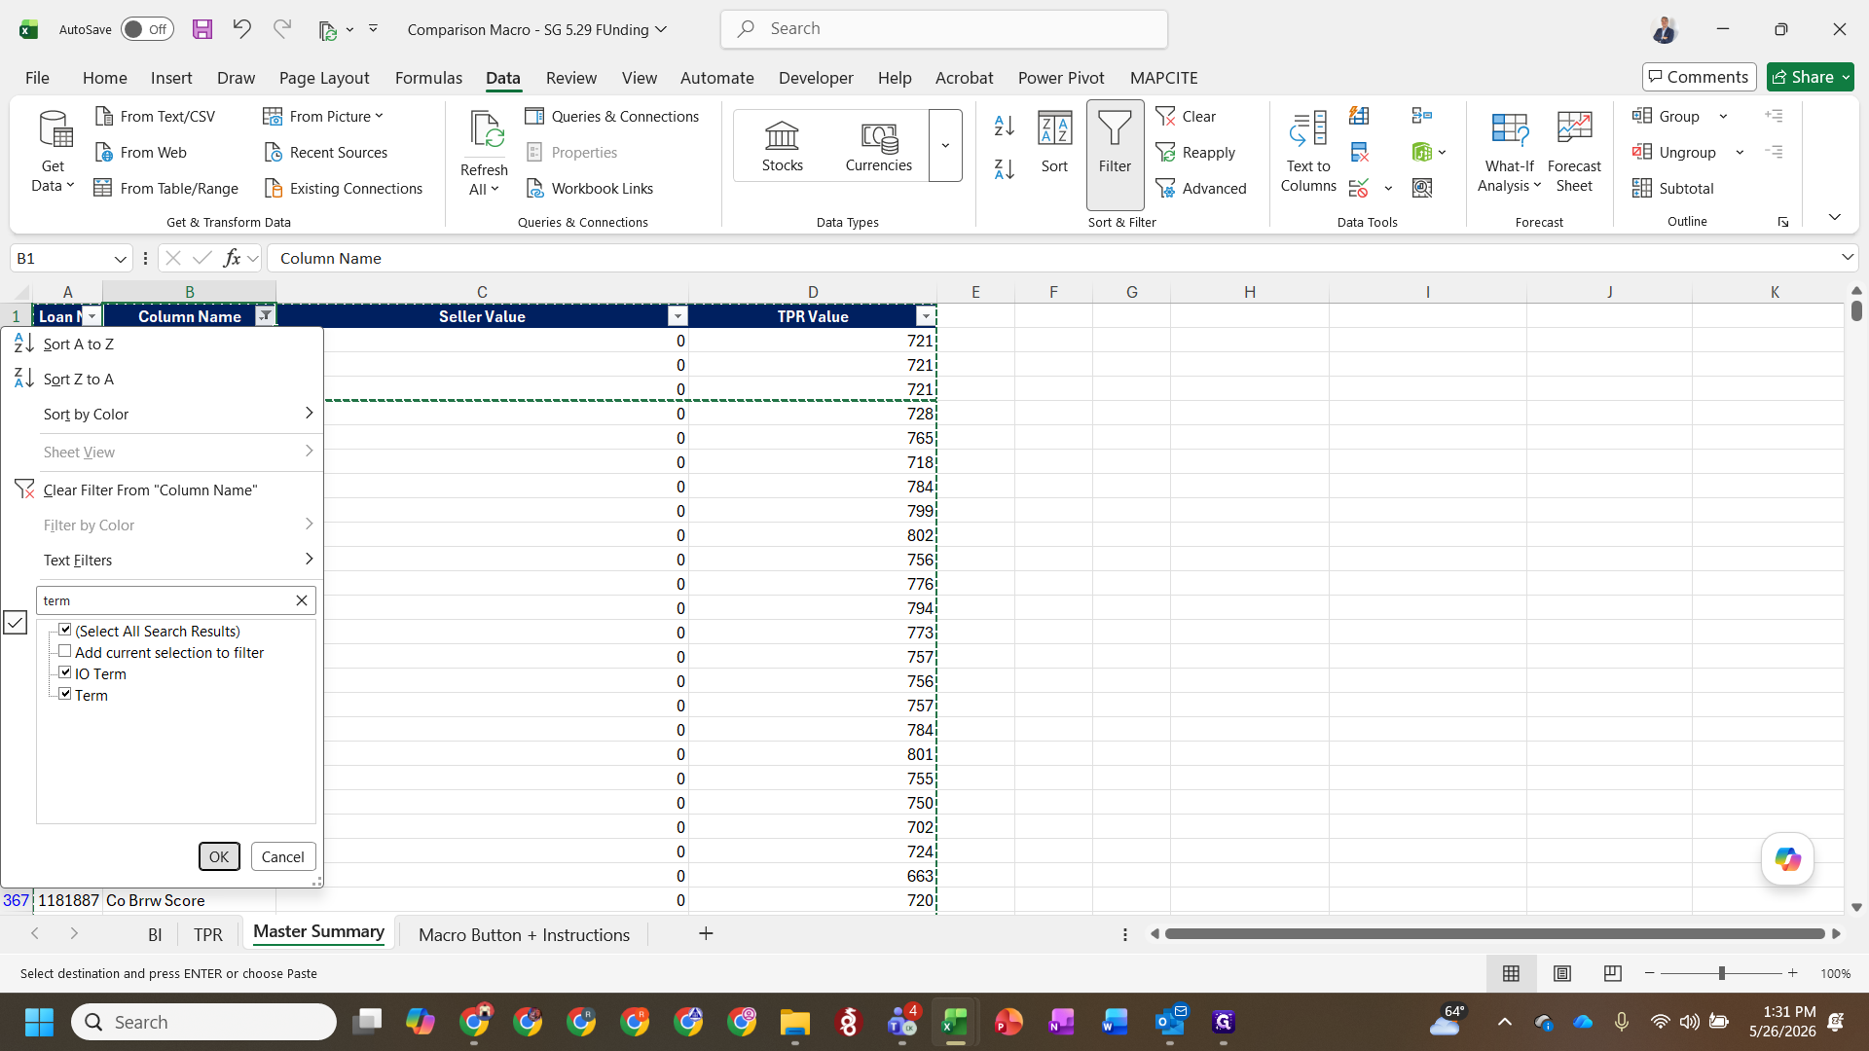Create a Forecast Sheet
This screenshot has height=1051, width=1869.
click(1574, 151)
